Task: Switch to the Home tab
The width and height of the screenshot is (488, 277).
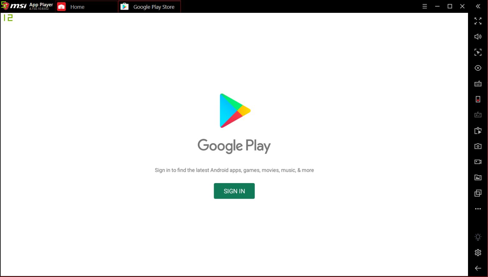Action: [x=77, y=7]
